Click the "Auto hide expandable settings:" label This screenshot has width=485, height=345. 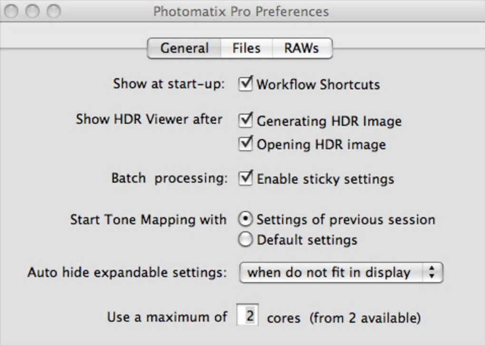tap(127, 273)
